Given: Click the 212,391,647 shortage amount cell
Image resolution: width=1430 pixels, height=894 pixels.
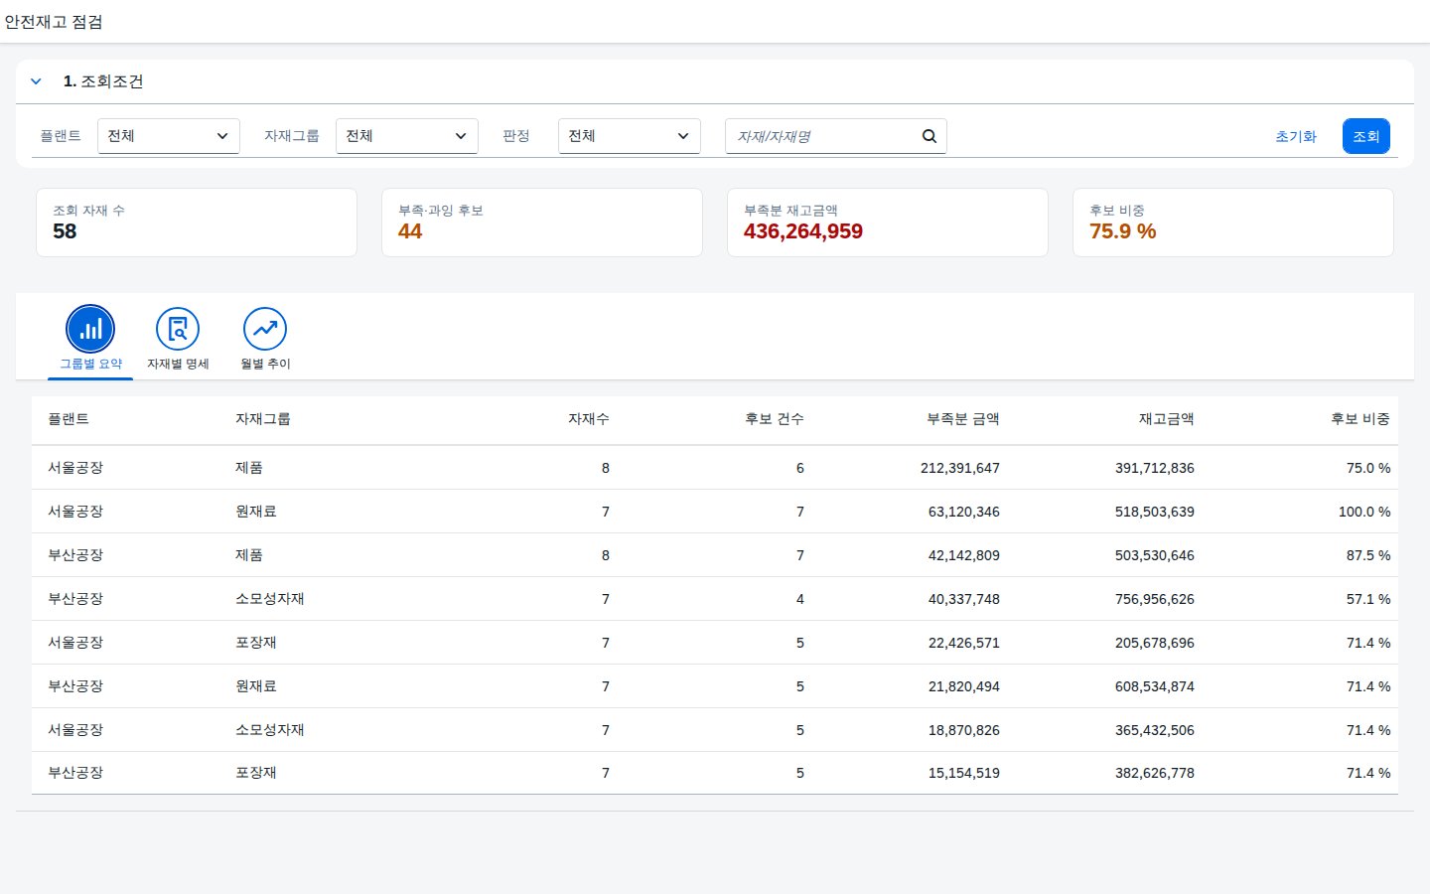Looking at the screenshot, I should (960, 468).
